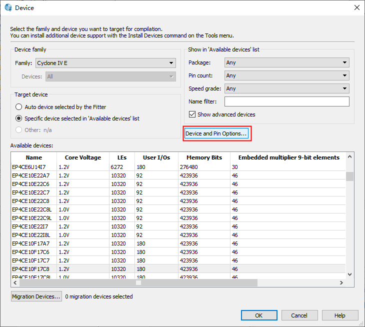Expand the Speed grade dropdown
Screen dimensions: 365x327
(x=286, y=88)
